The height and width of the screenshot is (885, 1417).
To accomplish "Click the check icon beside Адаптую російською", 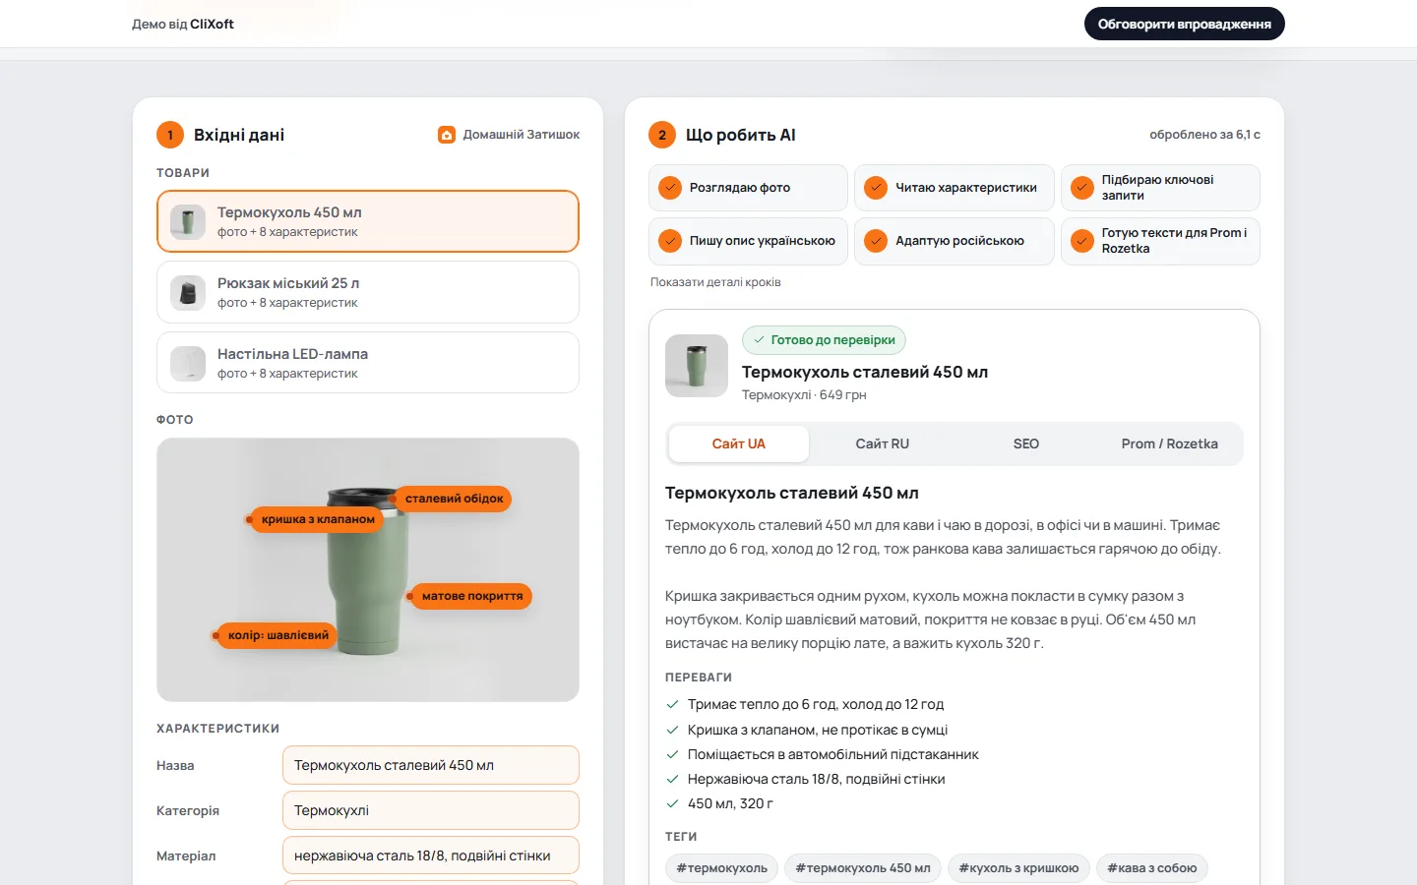I will 876,241.
